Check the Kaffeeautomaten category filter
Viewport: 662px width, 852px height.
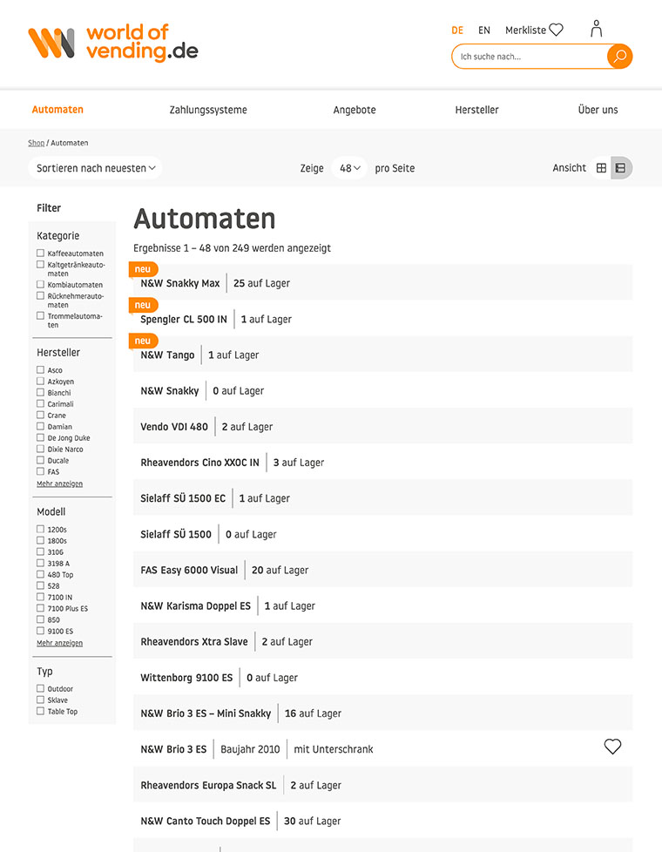pyautogui.click(x=41, y=254)
